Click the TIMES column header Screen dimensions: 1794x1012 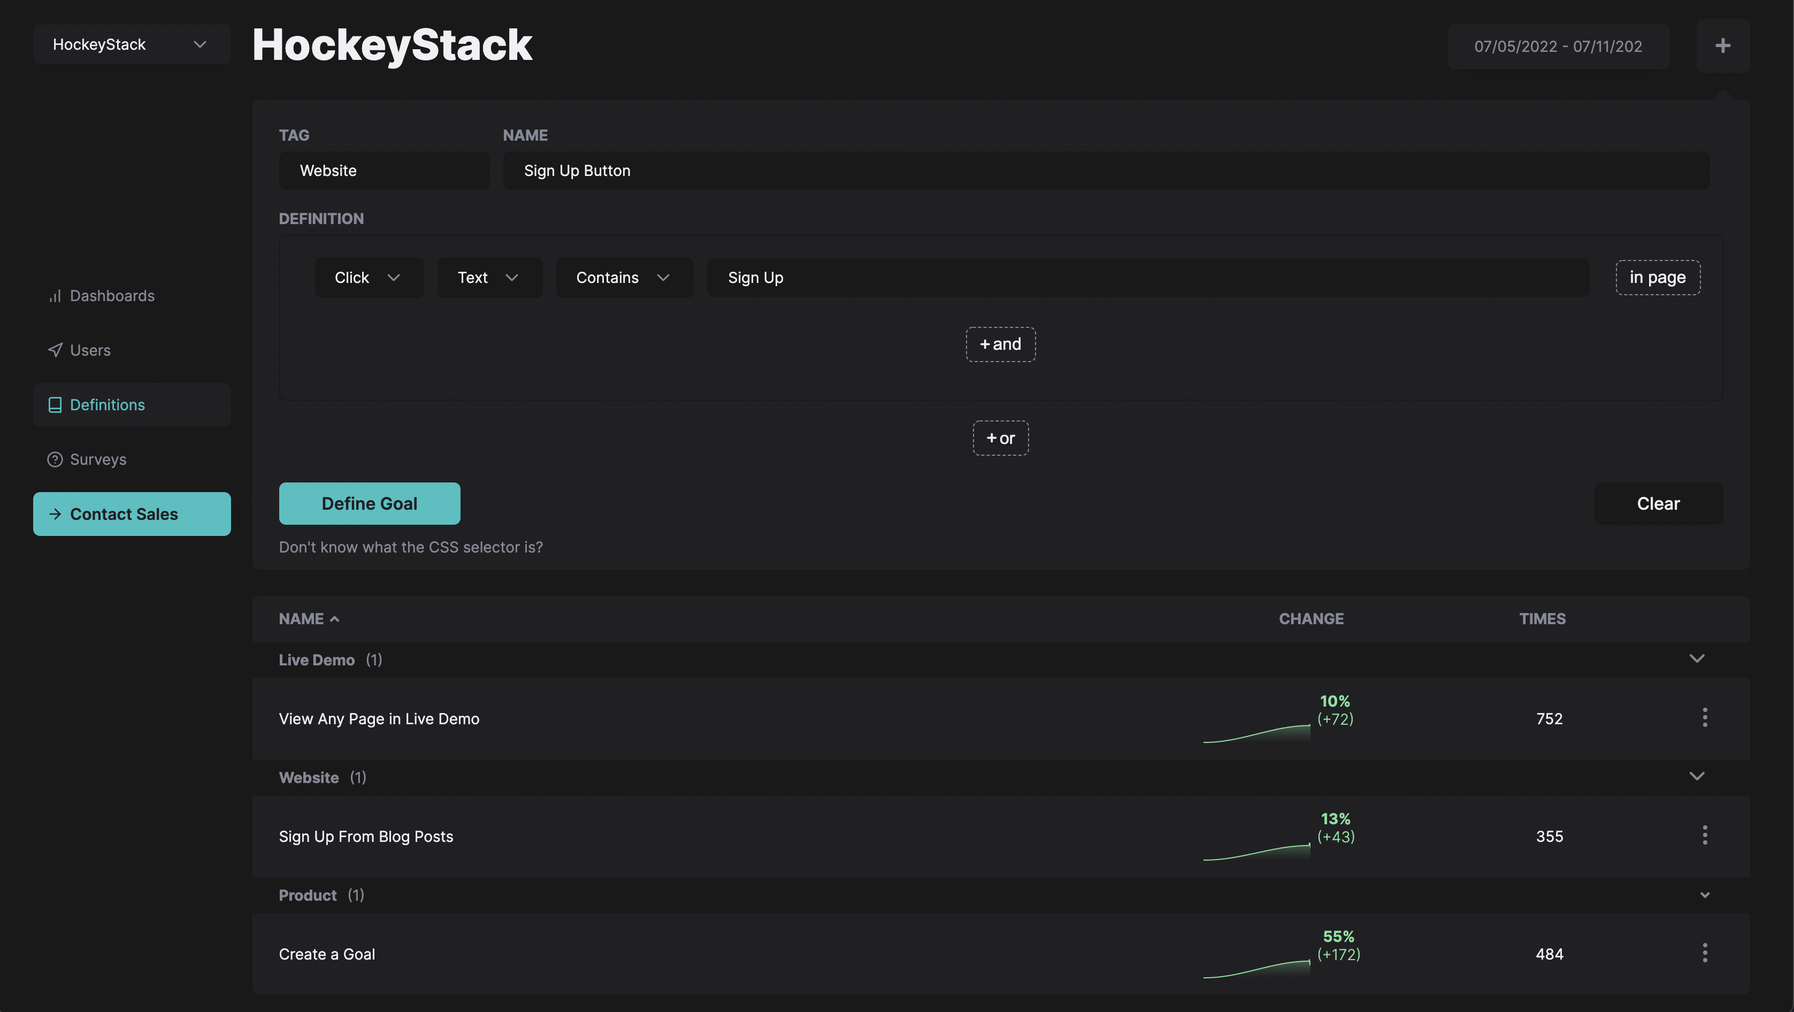[x=1542, y=618]
